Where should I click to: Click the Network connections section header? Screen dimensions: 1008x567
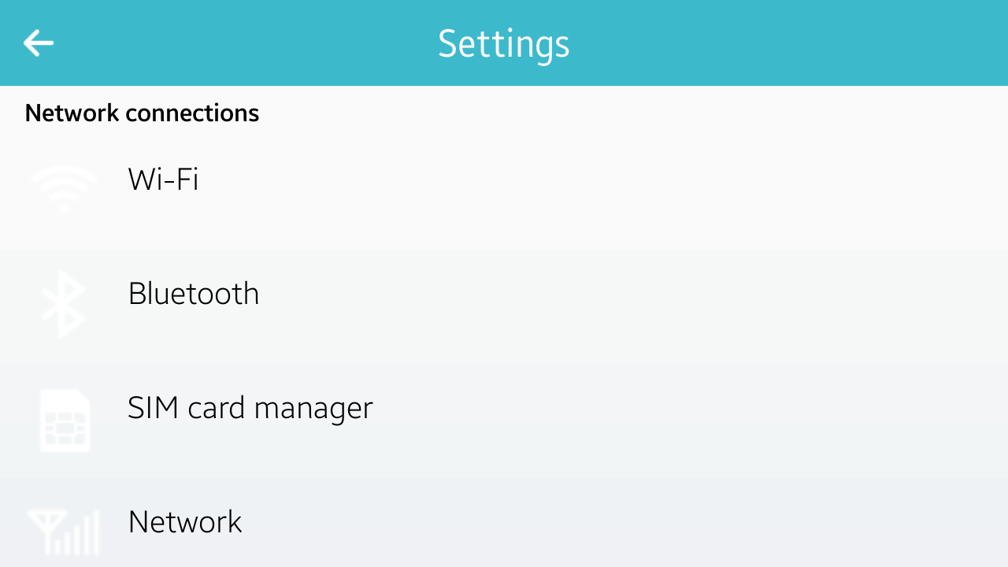pyautogui.click(x=142, y=113)
